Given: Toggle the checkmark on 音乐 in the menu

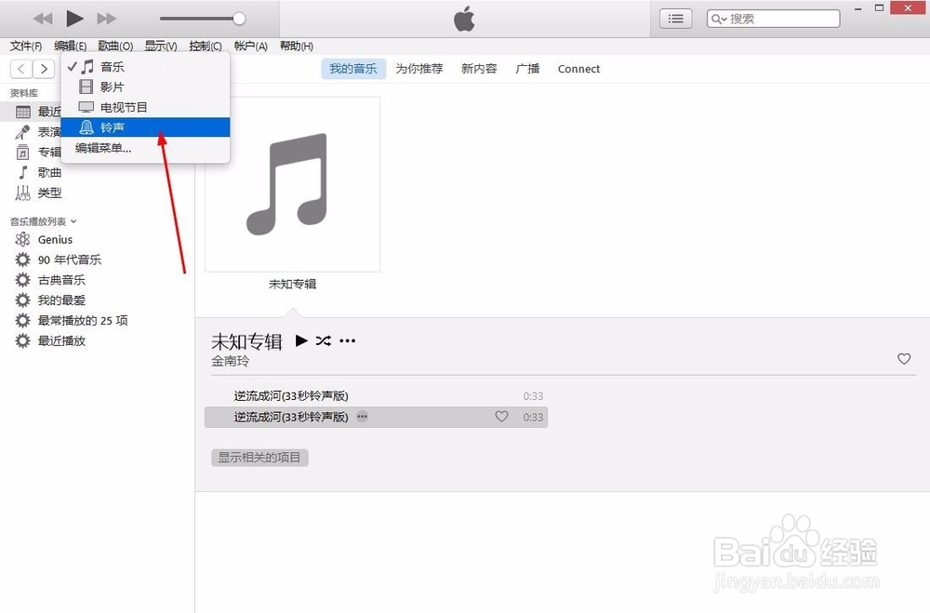Looking at the screenshot, I should [73, 66].
